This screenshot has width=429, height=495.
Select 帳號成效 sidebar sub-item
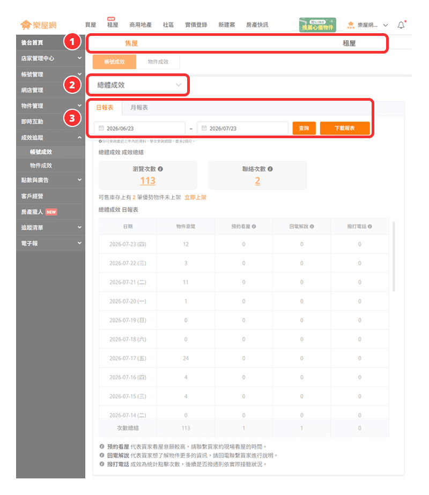click(x=50, y=152)
